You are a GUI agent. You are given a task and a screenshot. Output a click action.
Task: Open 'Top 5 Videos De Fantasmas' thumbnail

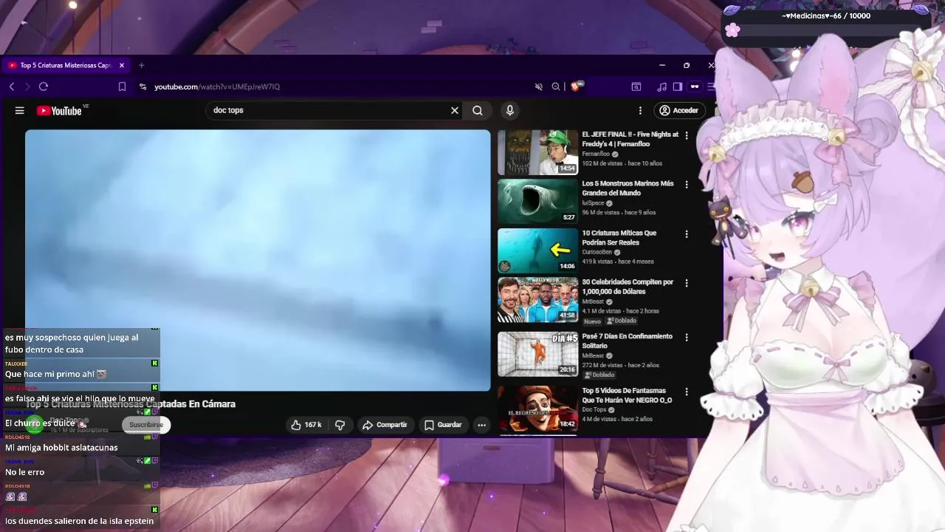click(x=537, y=409)
